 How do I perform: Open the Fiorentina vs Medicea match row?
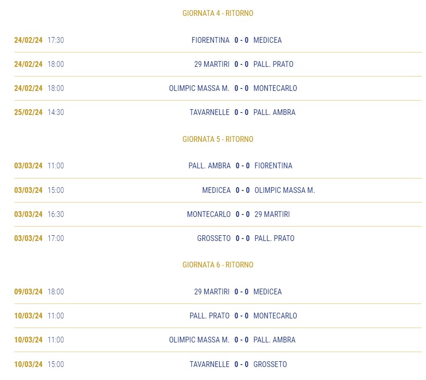[x=218, y=40]
